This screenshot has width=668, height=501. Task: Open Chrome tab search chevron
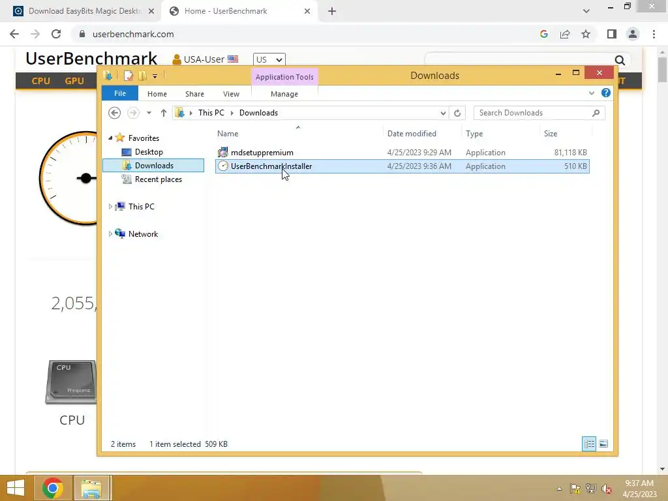point(586,11)
